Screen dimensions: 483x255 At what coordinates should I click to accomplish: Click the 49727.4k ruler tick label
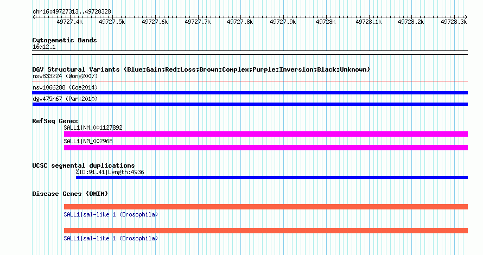[69, 22]
